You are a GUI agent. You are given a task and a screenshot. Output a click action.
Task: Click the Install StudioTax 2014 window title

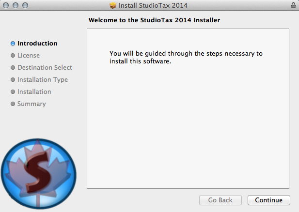click(x=153, y=5)
